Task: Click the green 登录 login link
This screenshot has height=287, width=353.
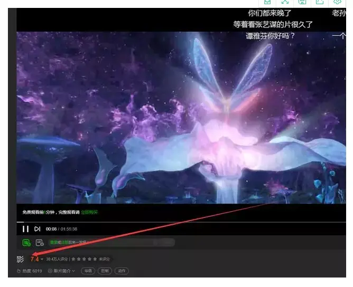Action: coord(53,242)
